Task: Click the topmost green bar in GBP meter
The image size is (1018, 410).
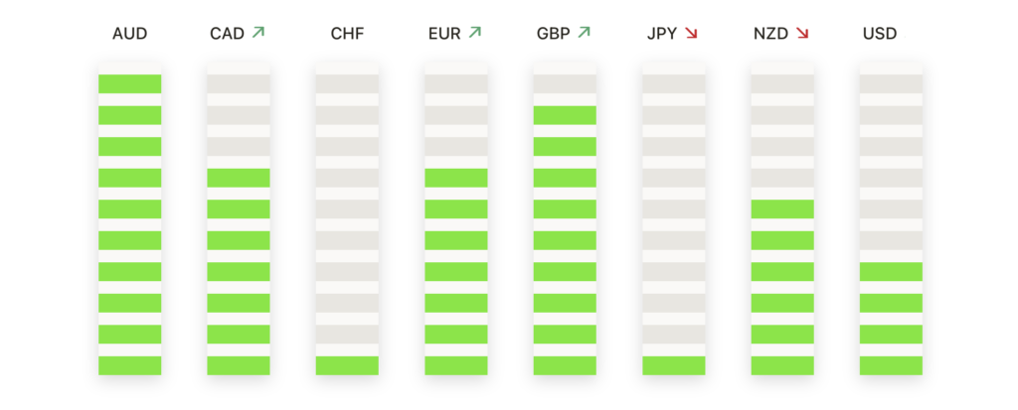Action: tap(565, 115)
